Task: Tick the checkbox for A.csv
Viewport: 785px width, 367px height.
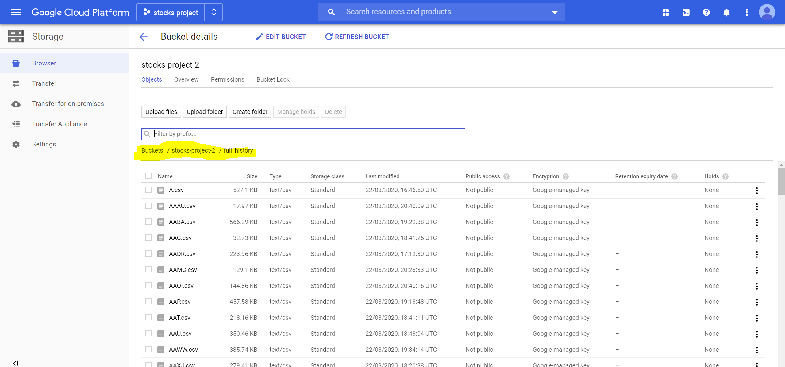Action: (x=148, y=190)
